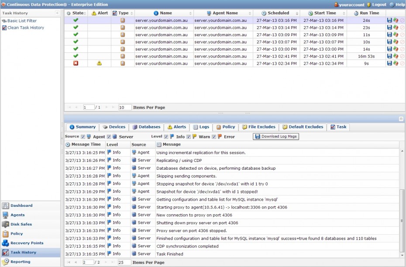
Task: Expand the State column options
Action: pyautogui.click(x=84, y=13)
